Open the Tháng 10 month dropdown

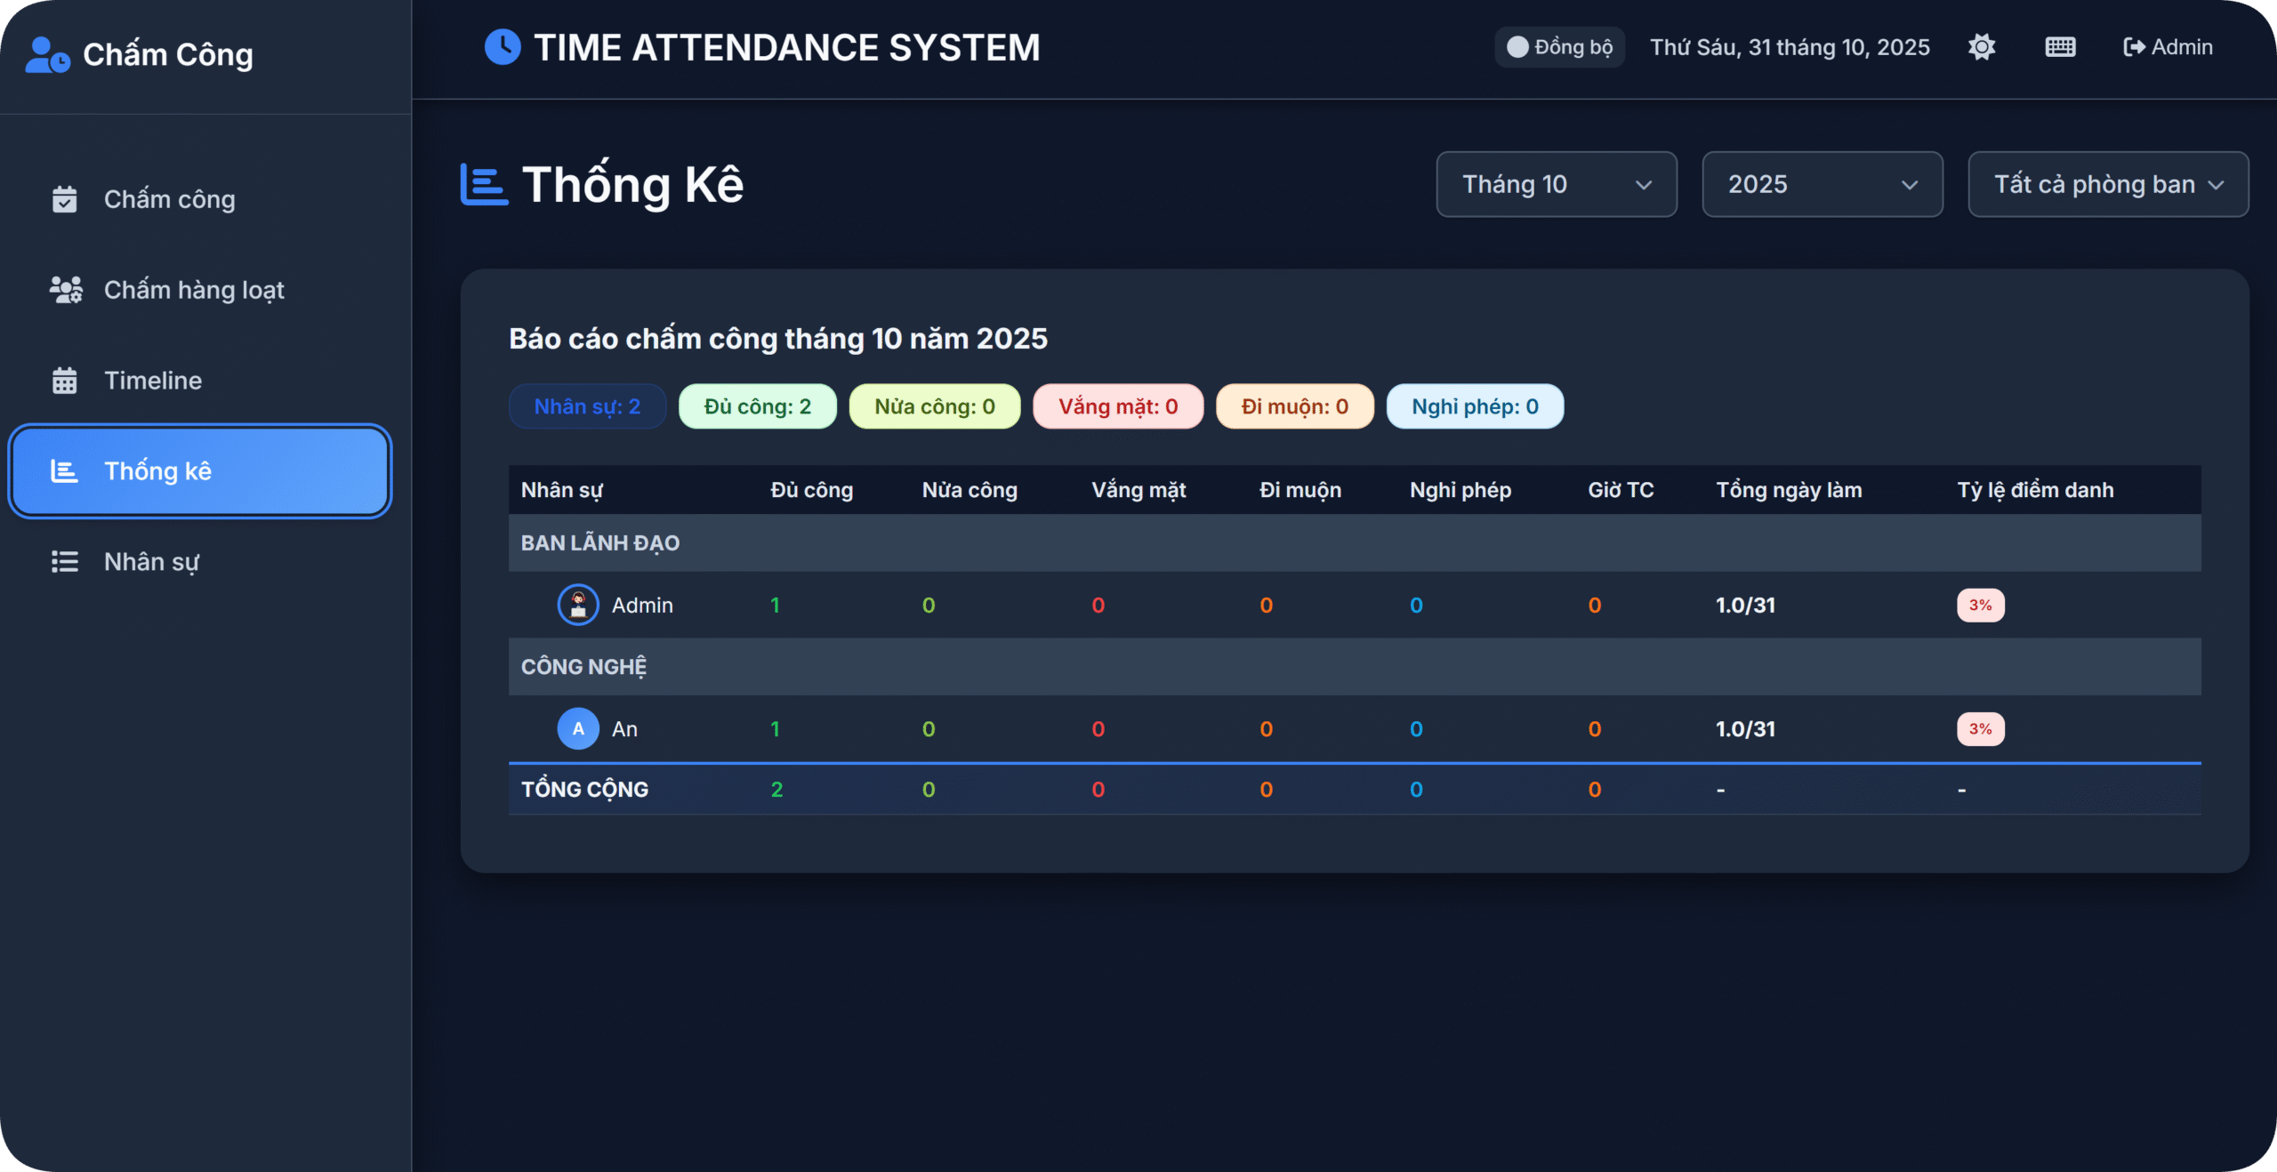[1556, 184]
